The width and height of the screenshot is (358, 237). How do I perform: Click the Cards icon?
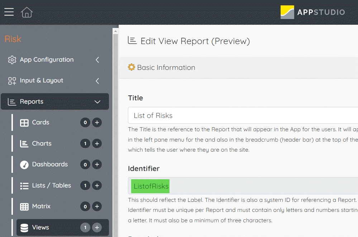pyautogui.click(x=24, y=123)
